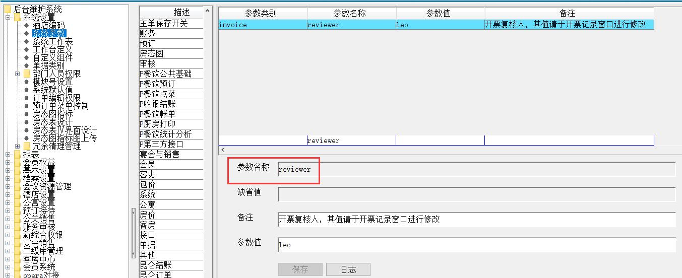
Task: Click the 系统设置 folder icon
Action: click(x=17, y=18)
